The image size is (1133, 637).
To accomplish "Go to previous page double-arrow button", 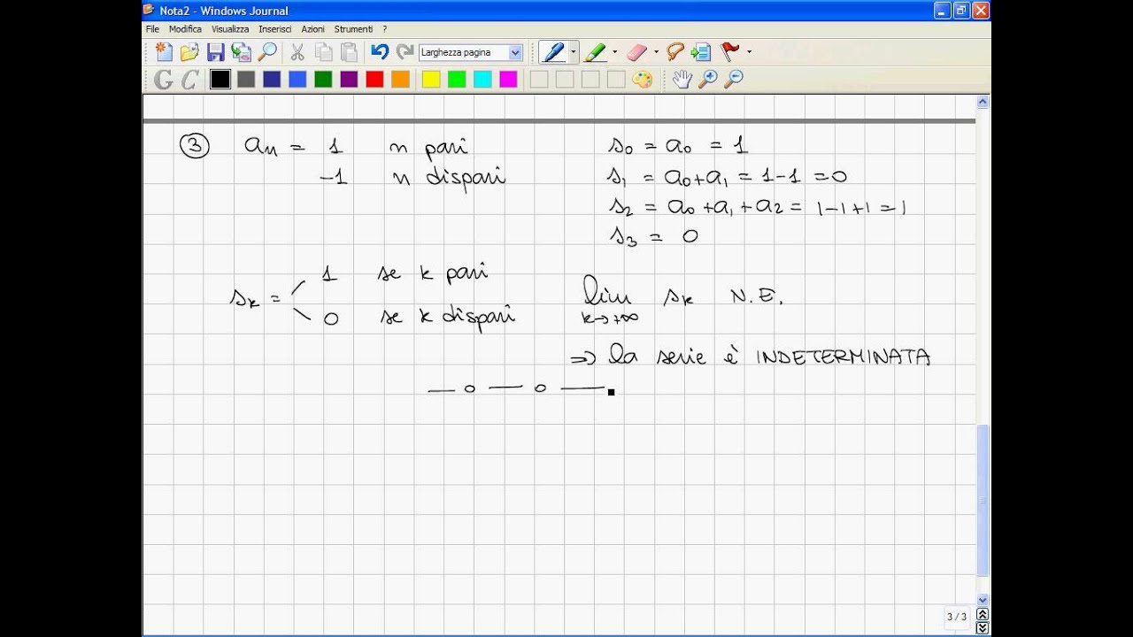I will click(x=983, y=614).
